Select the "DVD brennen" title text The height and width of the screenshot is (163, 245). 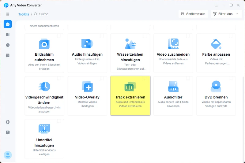(216, 97)
